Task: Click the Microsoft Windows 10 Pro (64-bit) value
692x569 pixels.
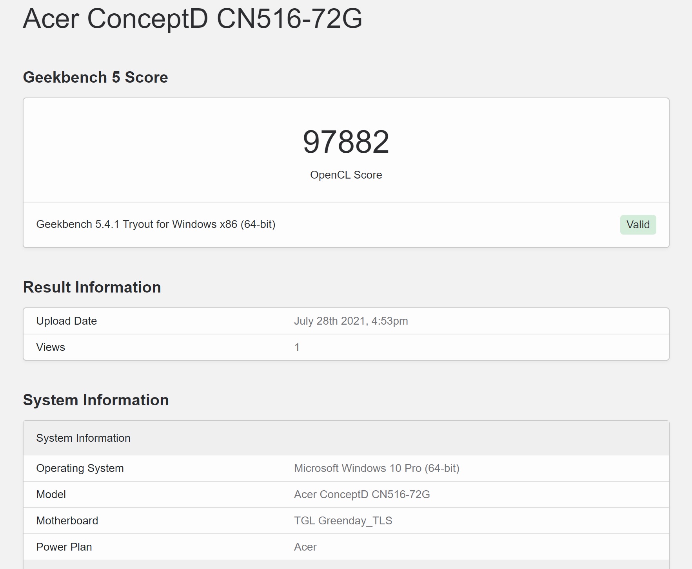Action: pyautogui.click(x=376, y=468)
